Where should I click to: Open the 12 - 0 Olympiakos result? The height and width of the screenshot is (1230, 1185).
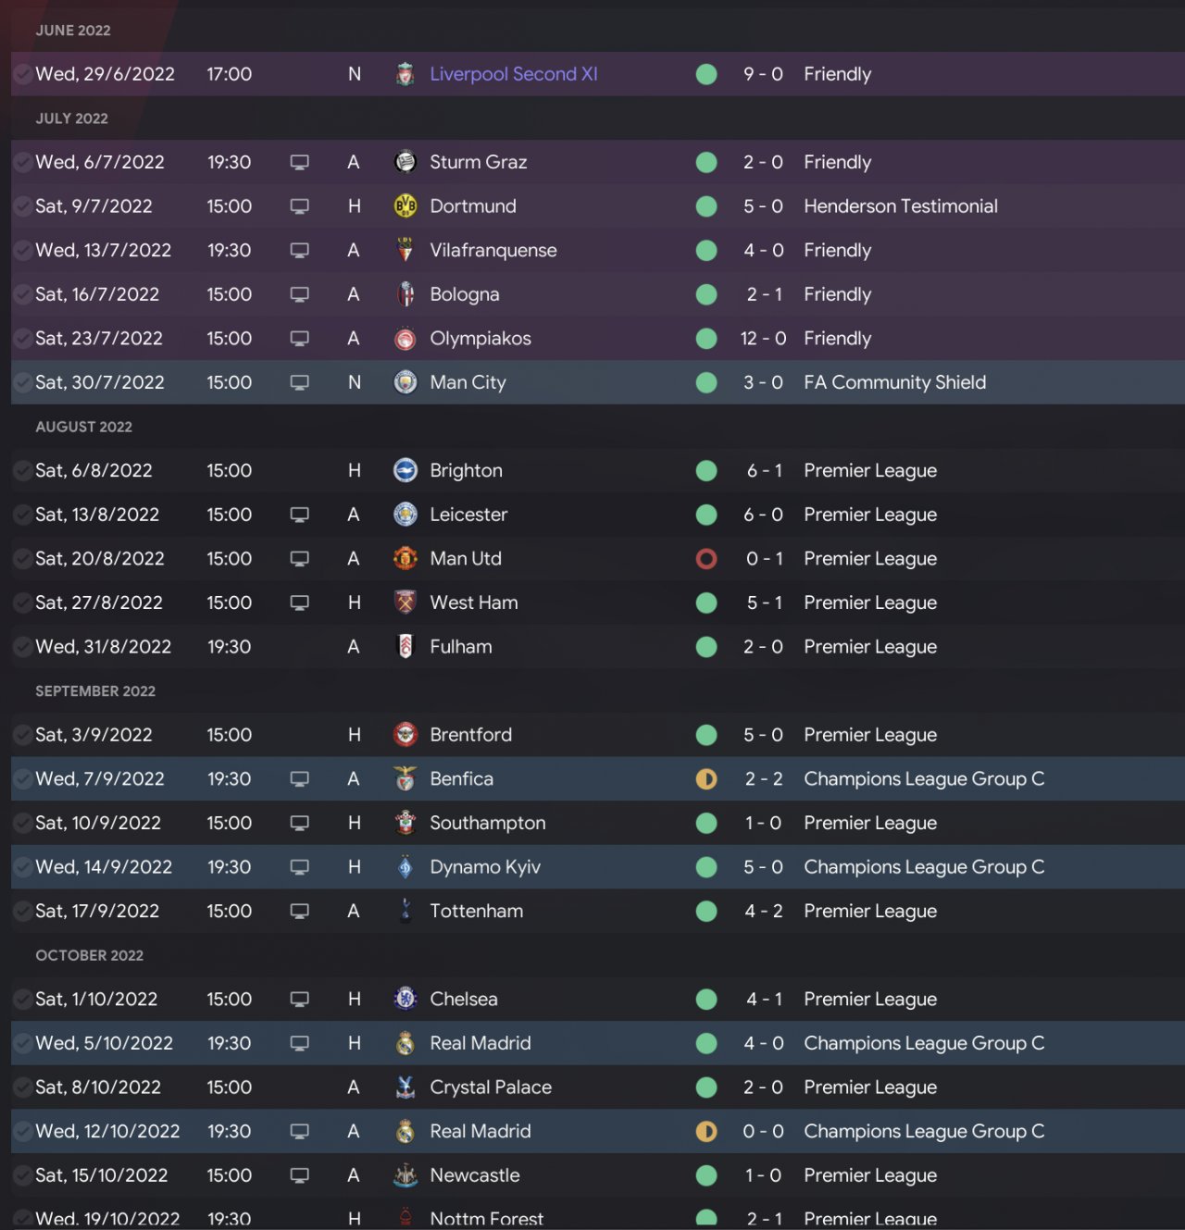pyautogui.click(x=763, y=339)
